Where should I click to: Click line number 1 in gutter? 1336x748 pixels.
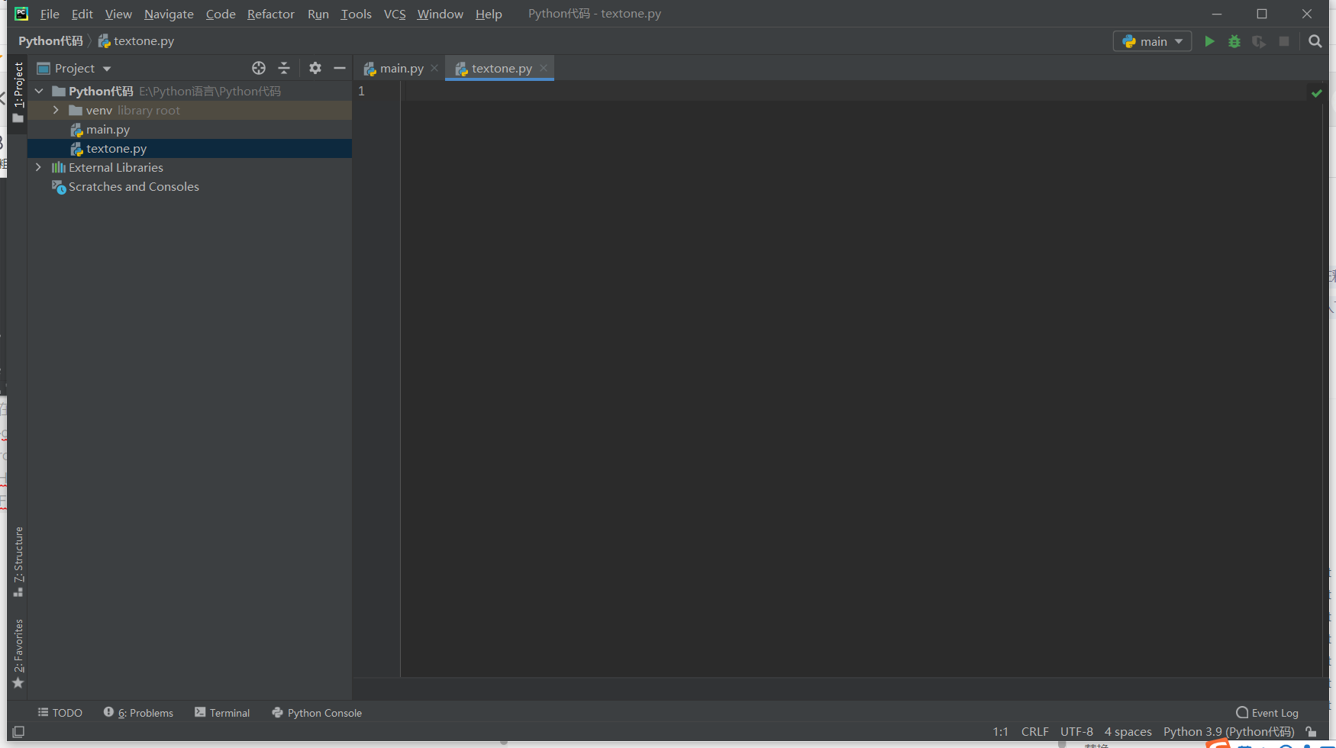(362, 91)
